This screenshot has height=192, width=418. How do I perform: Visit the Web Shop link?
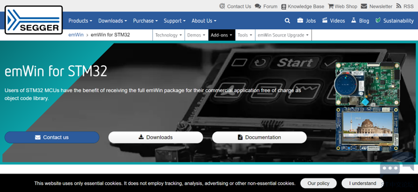click(x=346, y=6)
